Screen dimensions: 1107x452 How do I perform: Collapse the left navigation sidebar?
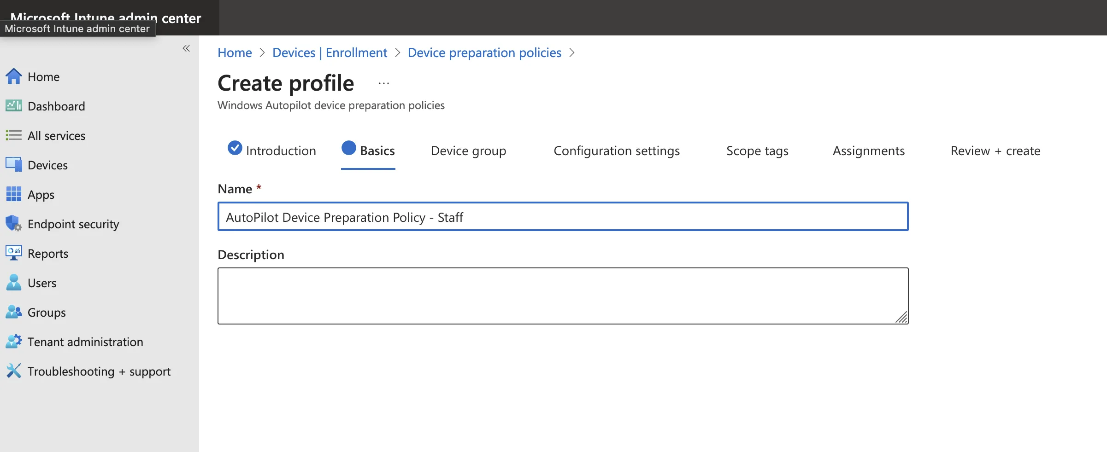click(186, 48)
